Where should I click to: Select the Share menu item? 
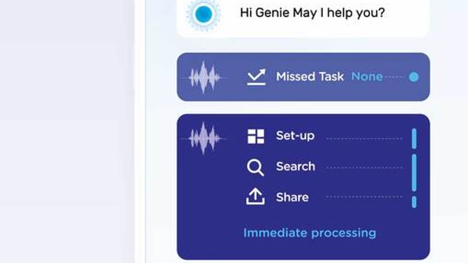292,197
